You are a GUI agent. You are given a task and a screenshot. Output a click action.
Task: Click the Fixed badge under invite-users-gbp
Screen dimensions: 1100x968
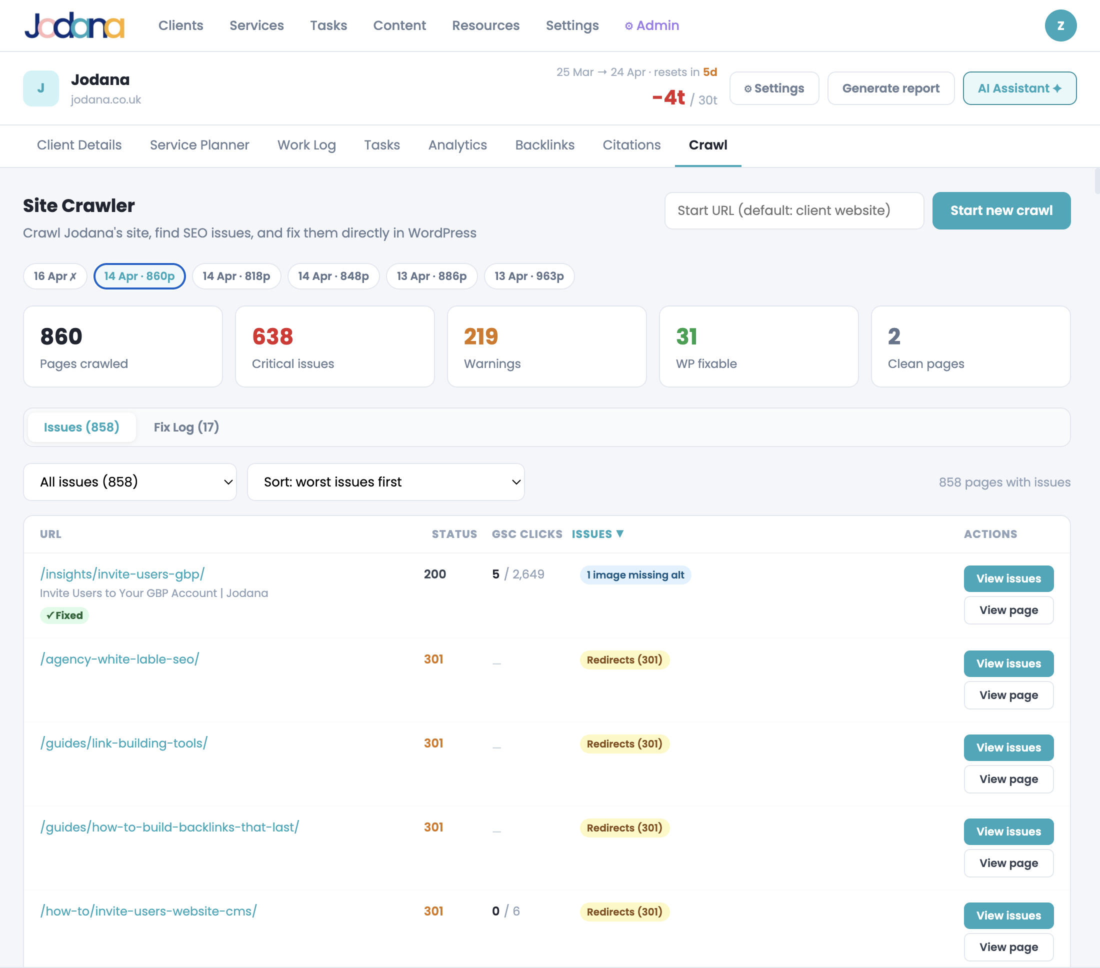click(x=64, y=615)
